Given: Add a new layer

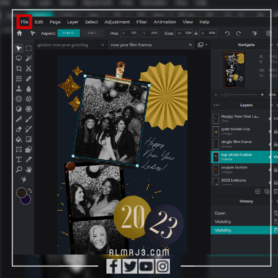Looking at the screenshot, I should (258, 191).
